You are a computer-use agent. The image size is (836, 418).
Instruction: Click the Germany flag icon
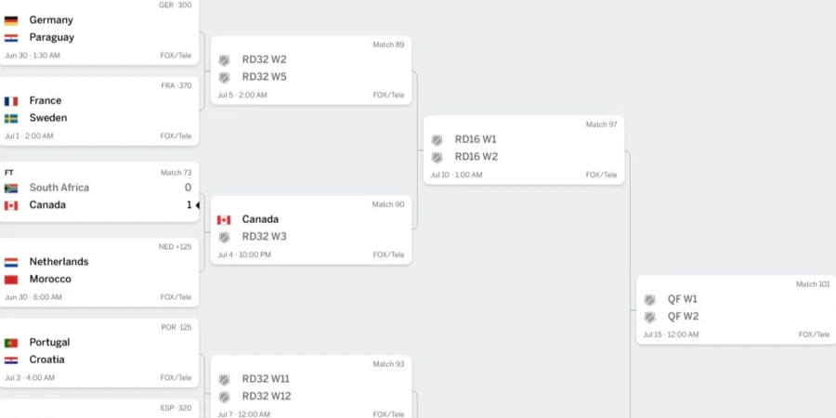(x=10, y=20)
